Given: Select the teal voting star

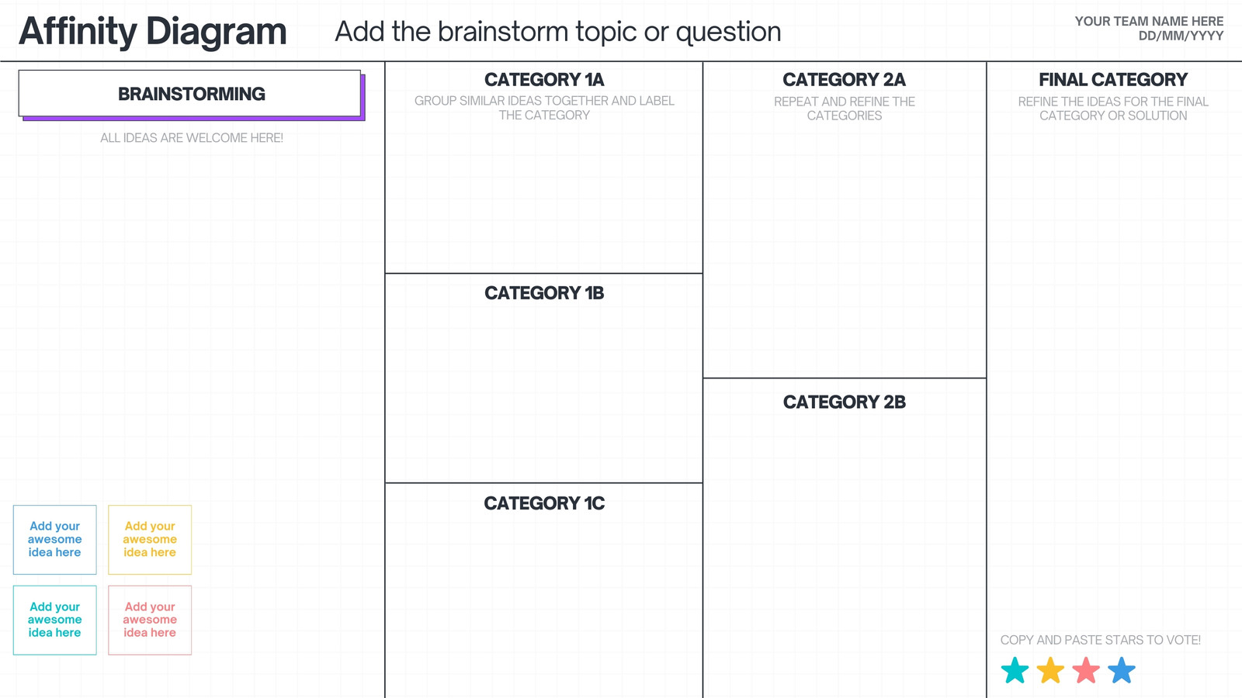Looking at the screenshot, I should tap(1015, 670).
